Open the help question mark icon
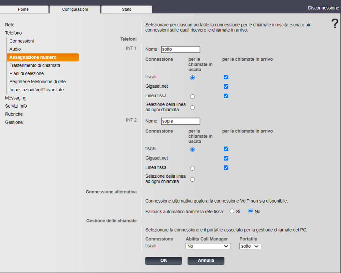Viewport: 341px width, 273px height. tap(335, 24)
